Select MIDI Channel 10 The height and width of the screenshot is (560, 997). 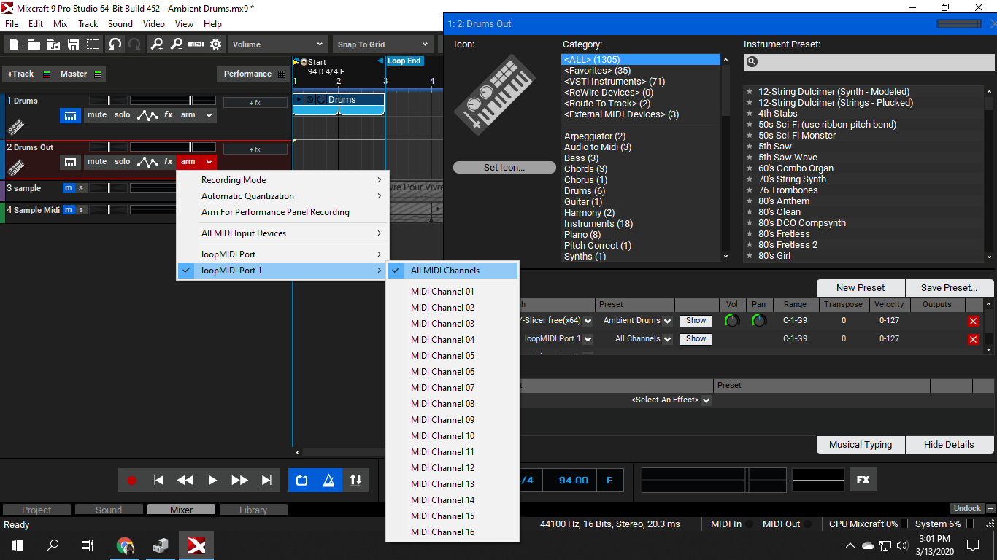click(453, 436)
